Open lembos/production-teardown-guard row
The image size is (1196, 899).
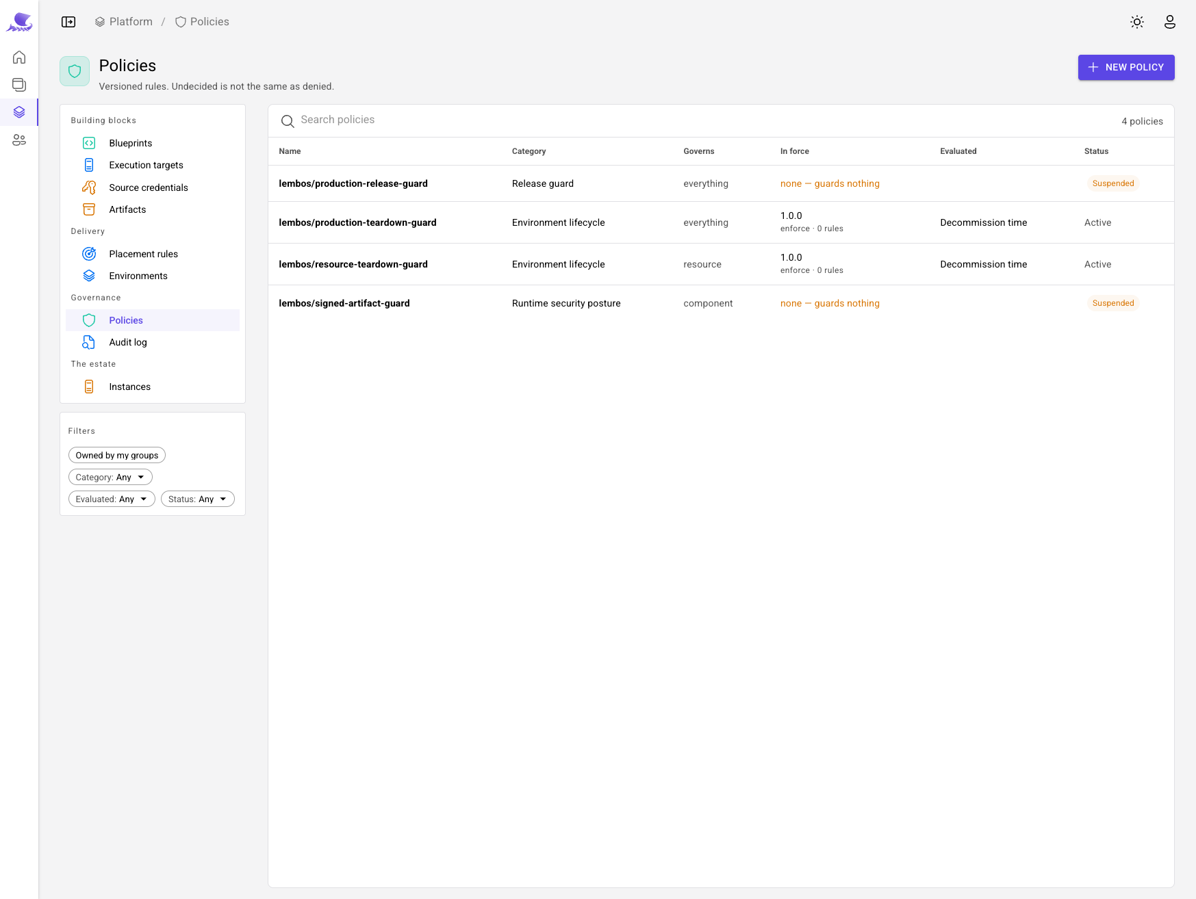(x=721, y=222)
